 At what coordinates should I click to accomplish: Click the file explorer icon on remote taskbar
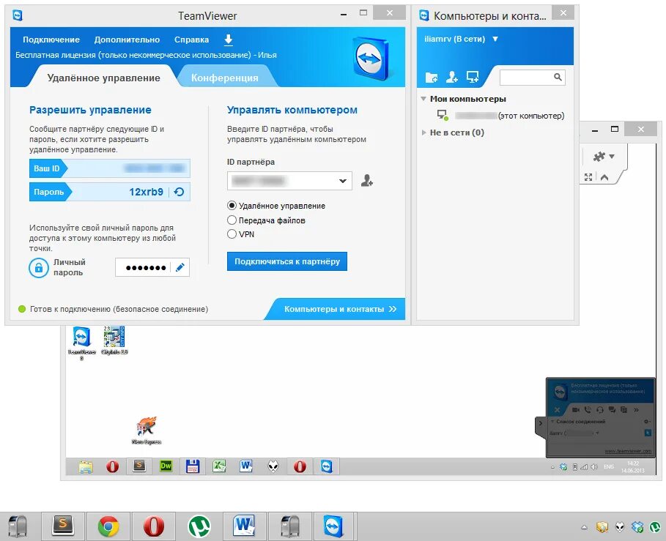86,467
